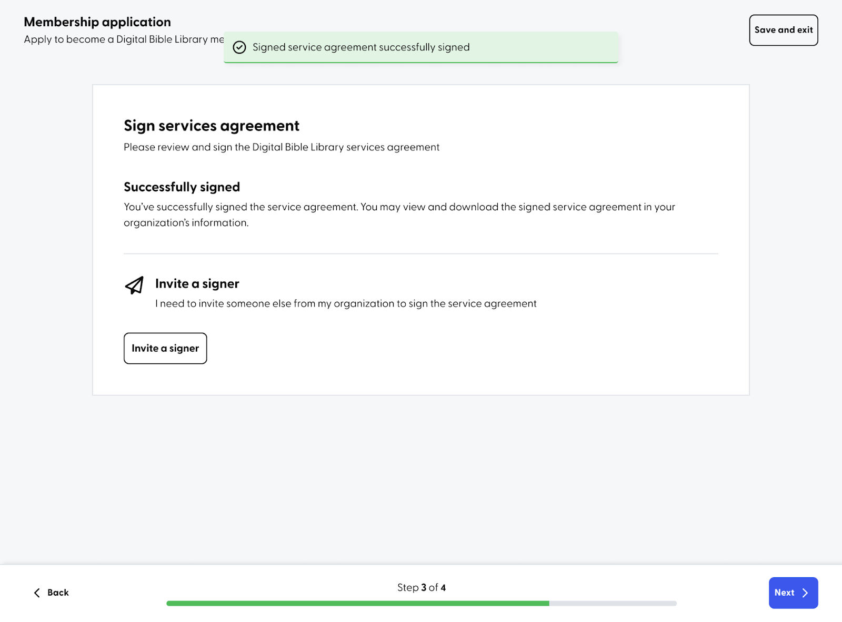Click the Membership application title
This screenshot has height=622, width=842.
(97, 22)
